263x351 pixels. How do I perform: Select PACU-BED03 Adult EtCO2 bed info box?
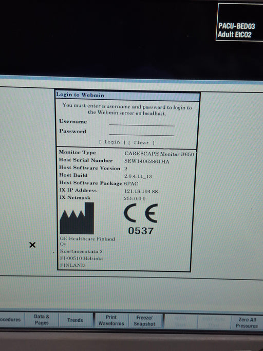coord(239,22)
